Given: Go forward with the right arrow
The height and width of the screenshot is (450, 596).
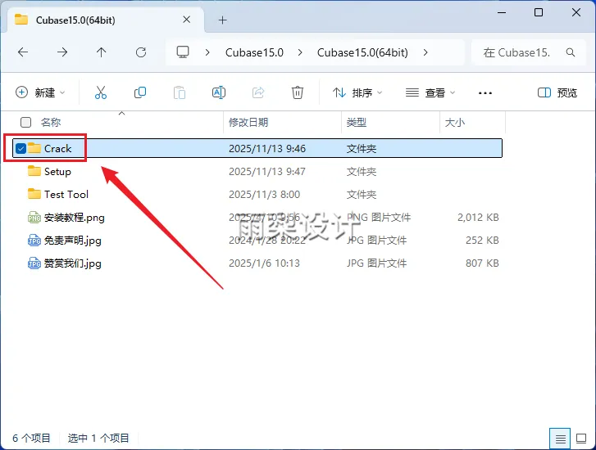Looking at the screenshot, I should point(62,52).
